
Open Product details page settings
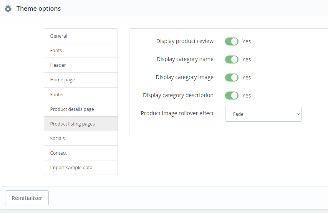81,109
